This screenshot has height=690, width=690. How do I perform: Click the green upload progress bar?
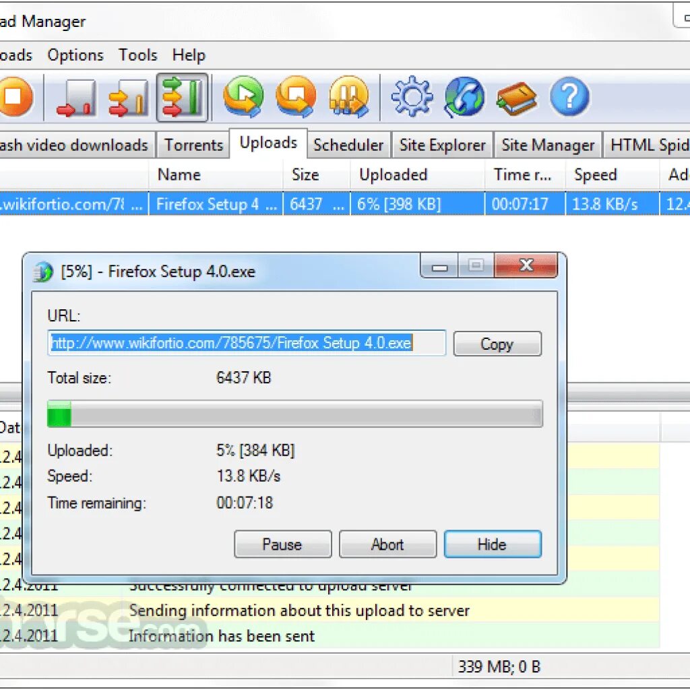point(295,414)
